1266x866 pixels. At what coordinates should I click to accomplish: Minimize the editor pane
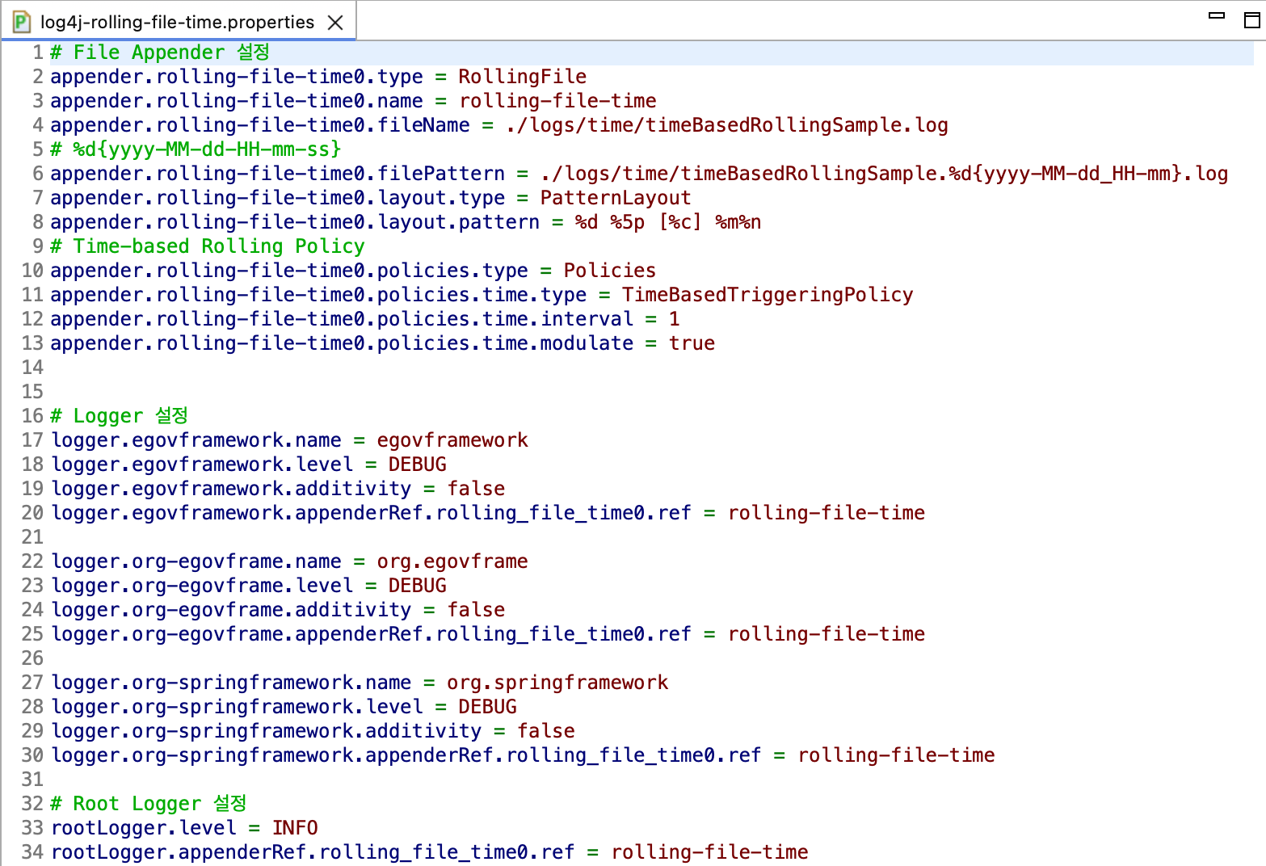coord(1216,16)
